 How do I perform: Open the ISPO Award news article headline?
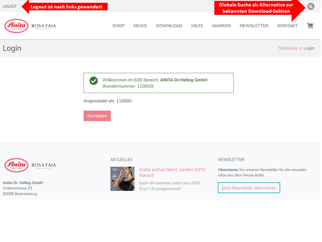pyautogui.click(x=172, y=172)
